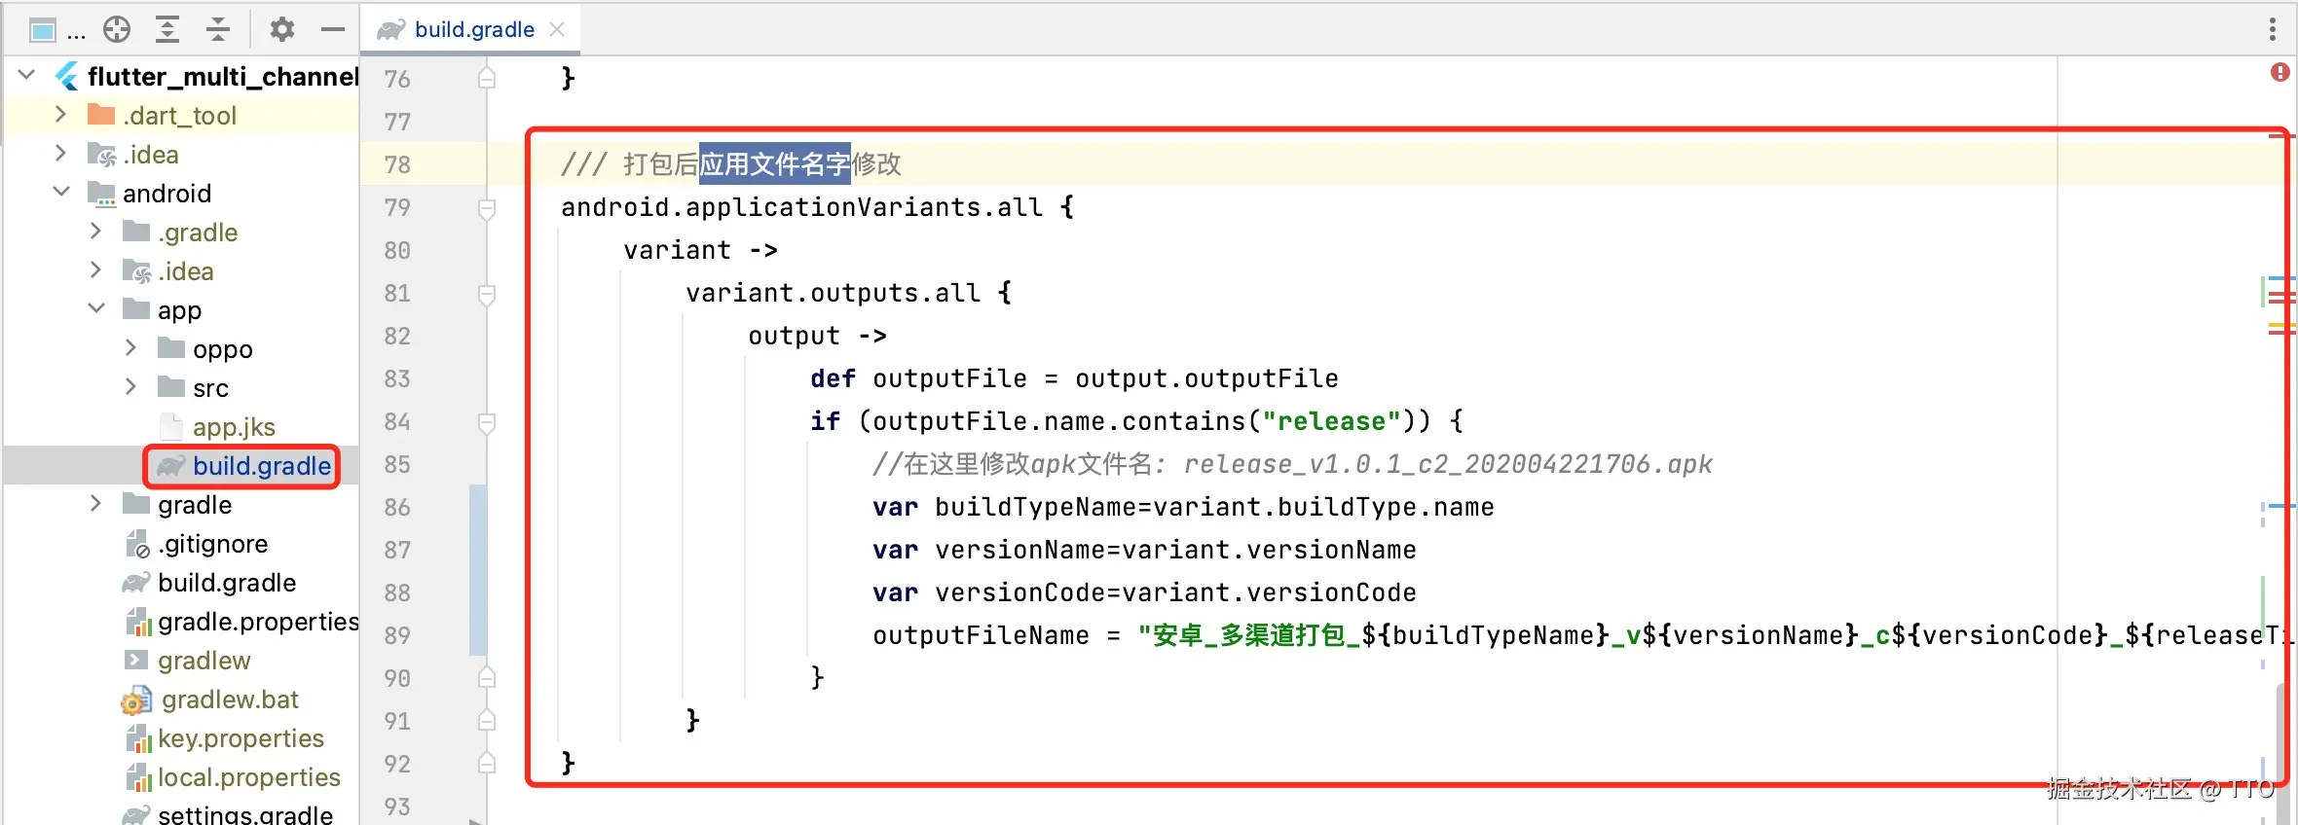The width and height of the screenshot is (2298, 825).
Task: Place cursor on 'def outputFile' line
Action: [1074, 378]
